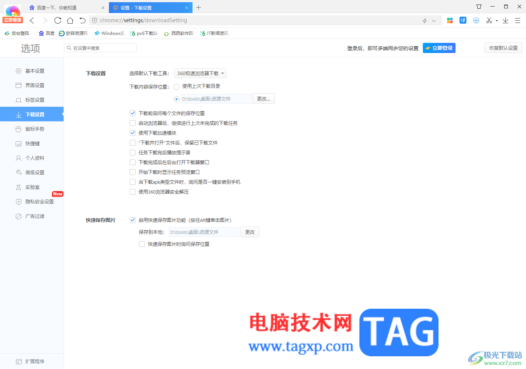Click the 恢复默认设置 button

point(503,48)
